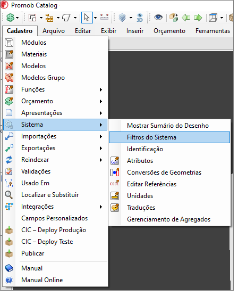Click the green right arrow toolbar icon

point(198,18)
